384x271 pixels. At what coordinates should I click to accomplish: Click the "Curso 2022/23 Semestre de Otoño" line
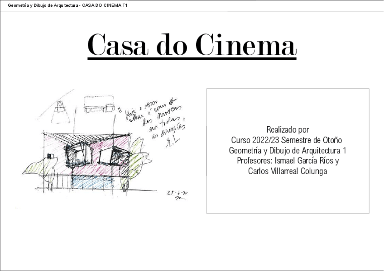pyautogui.click(x=288, y=139)
